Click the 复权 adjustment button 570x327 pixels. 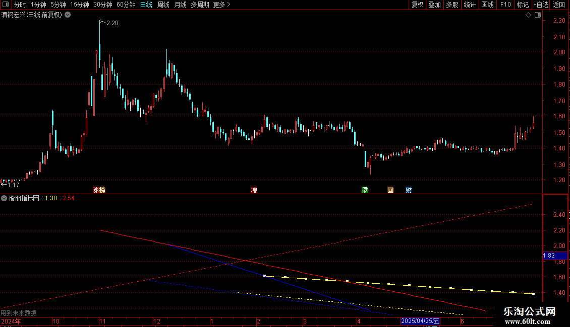click(x=417, y=5)
